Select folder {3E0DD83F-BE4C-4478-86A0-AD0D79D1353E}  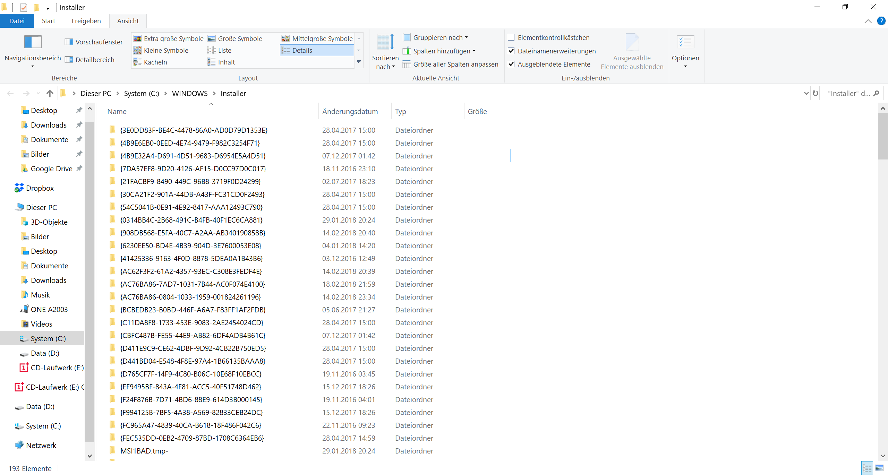click(308, 130)
